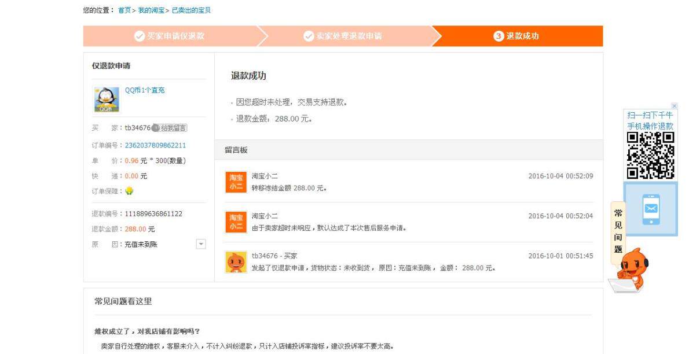
Task: Open the 常见问题 side tab
Action: tap(618, 231)
